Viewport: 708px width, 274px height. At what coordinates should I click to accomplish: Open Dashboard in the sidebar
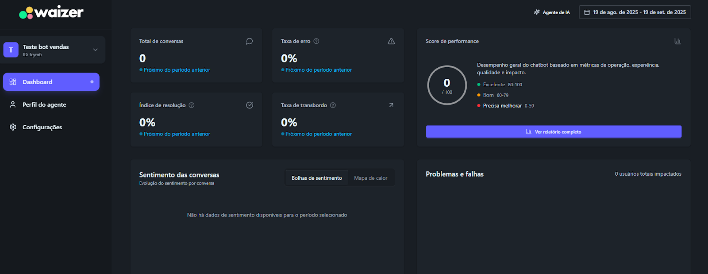[51, 82]
